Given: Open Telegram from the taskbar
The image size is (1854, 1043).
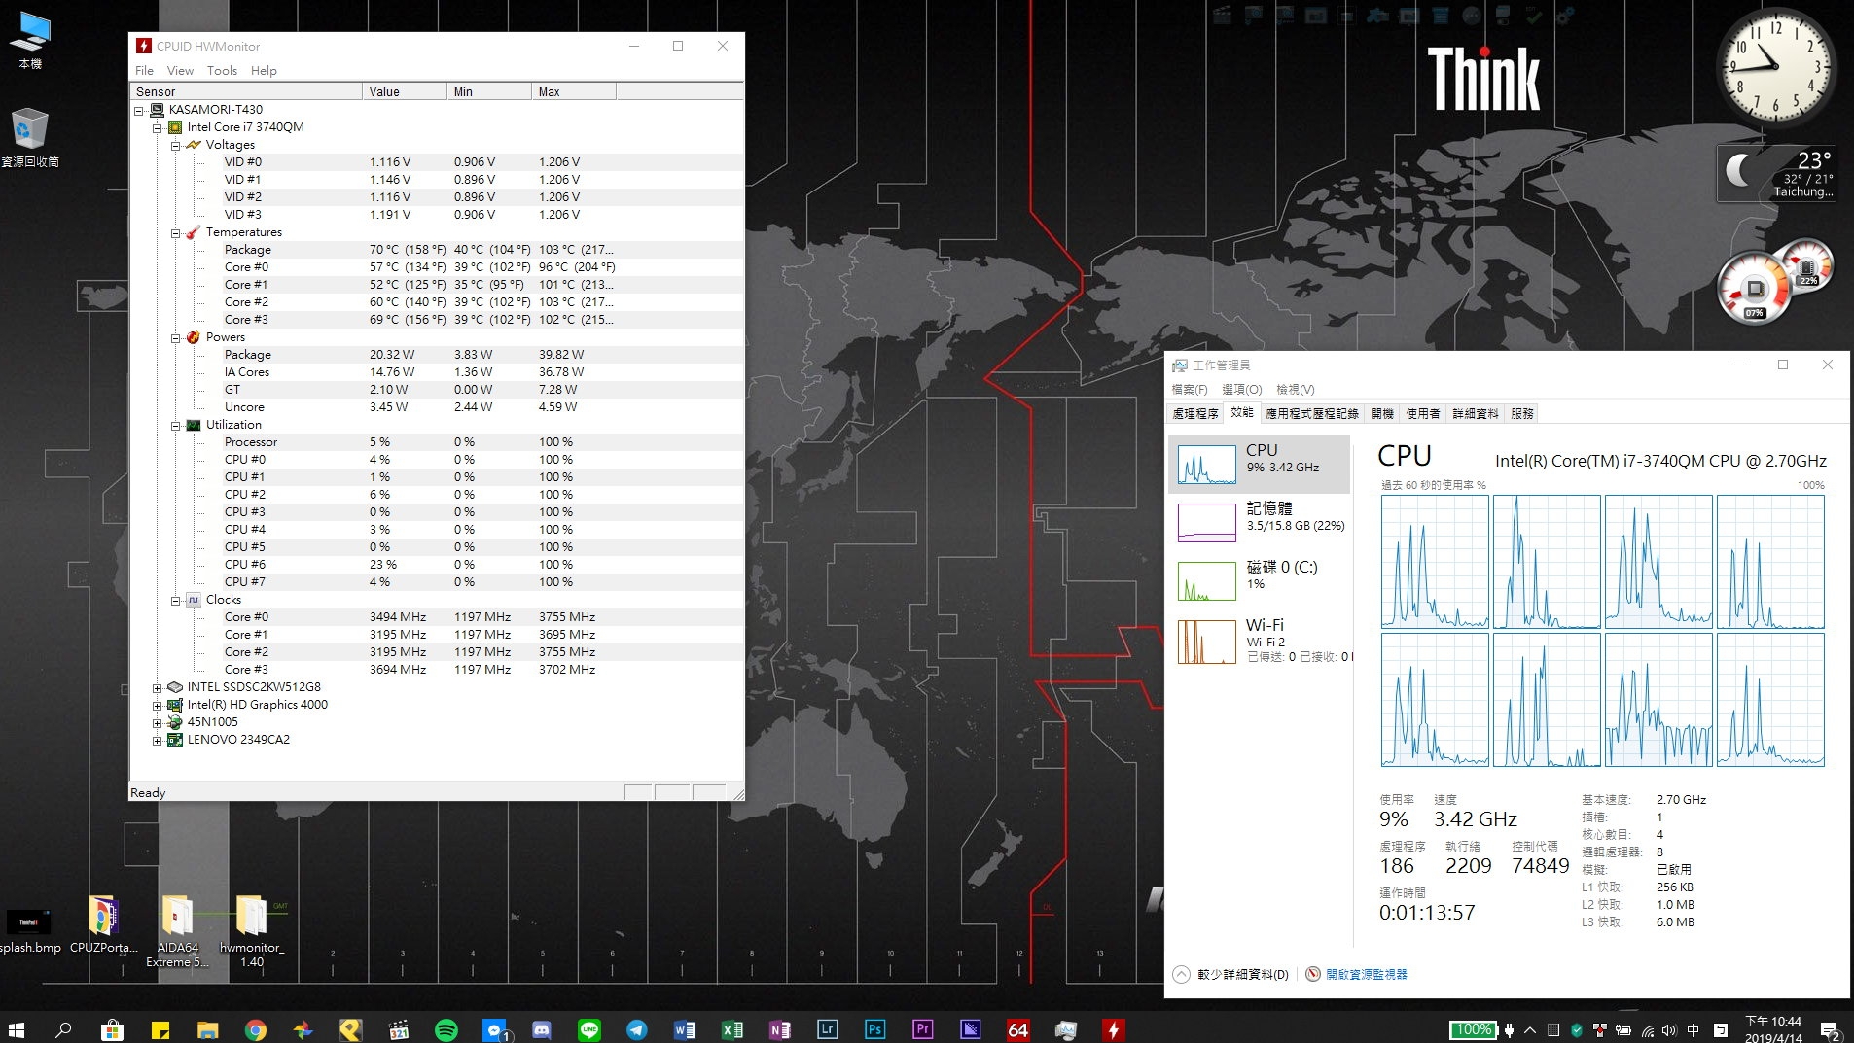Looking at the screenshot, I should click(637, 1029).
